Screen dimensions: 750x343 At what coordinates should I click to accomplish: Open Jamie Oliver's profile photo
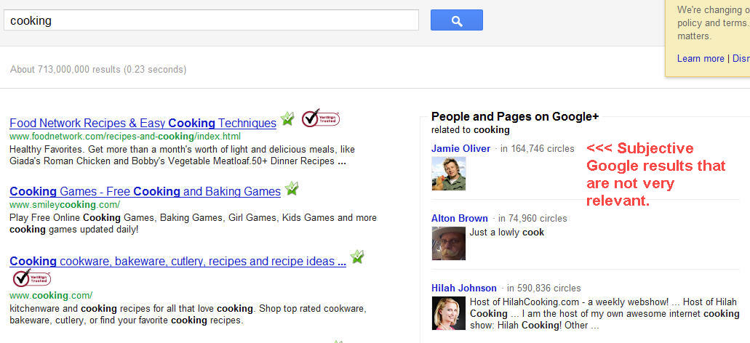tap(448, 174)
